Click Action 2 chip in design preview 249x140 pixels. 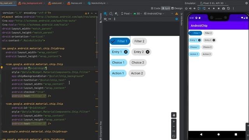pos(137,73)
